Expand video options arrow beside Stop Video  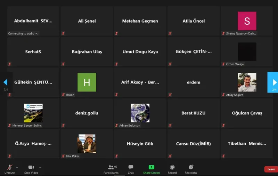click(x=40, y=167)
